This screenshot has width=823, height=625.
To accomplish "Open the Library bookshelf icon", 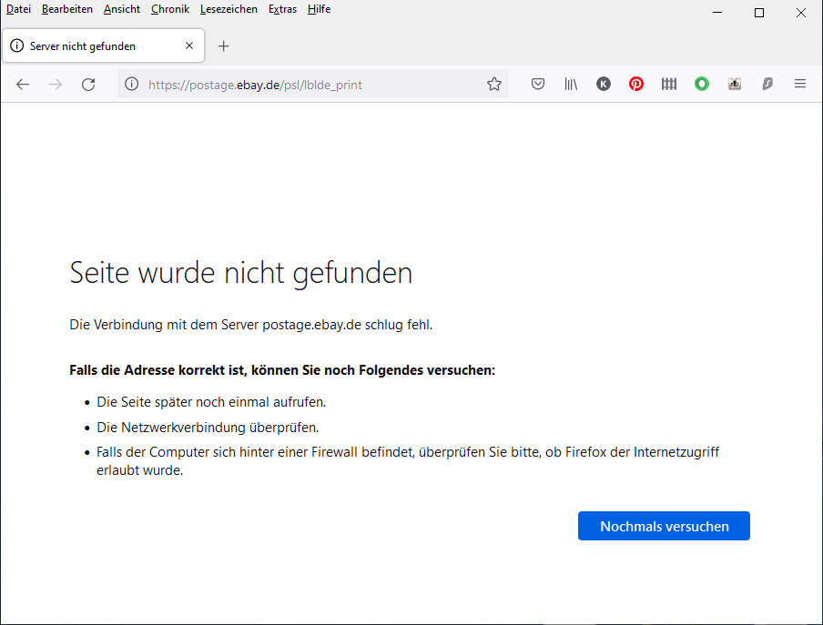I will (x=571, y=85).
